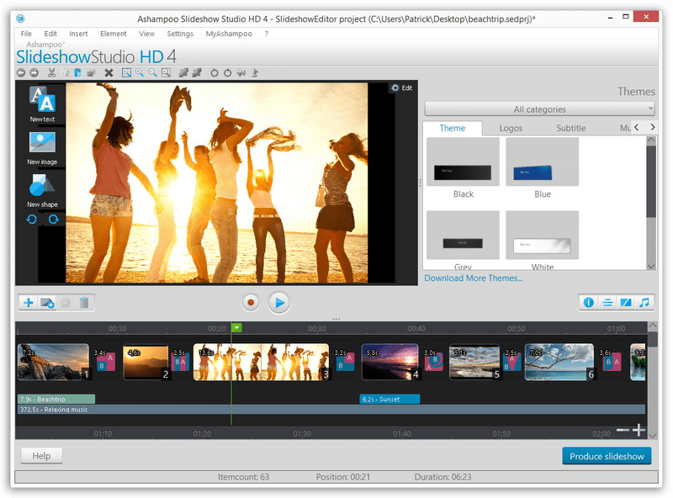
Task: Click the trash delete slide icon
Action: point(84,303)
